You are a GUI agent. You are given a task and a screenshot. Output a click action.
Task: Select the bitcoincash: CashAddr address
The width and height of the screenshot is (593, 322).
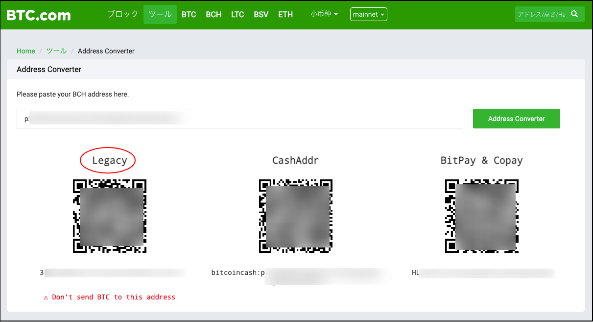coord(300,276)
